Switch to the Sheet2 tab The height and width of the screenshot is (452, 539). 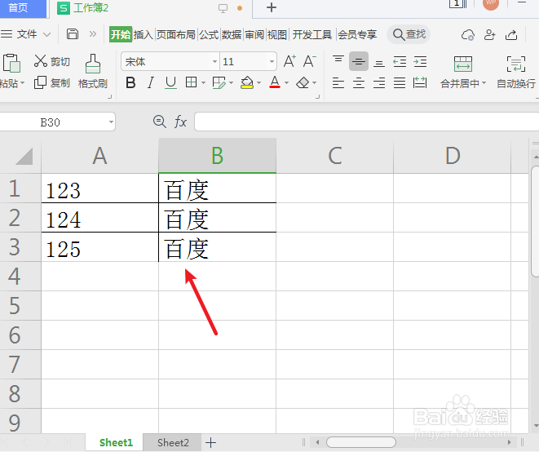(x=173, y=442)
